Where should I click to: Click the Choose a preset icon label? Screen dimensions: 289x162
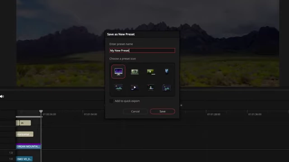(122, 59)
